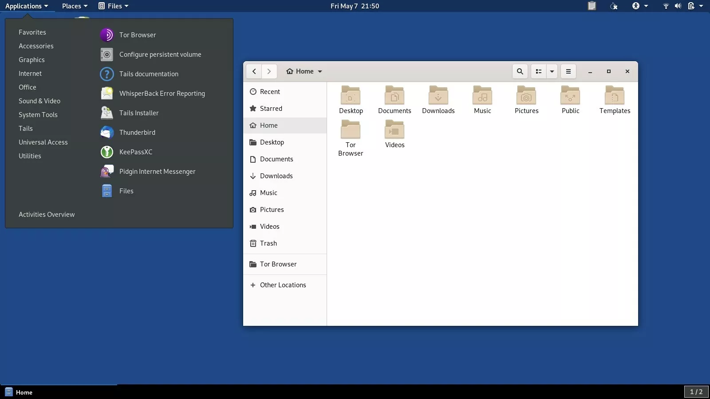Open the Templates folder icon
The height and width of the screenshot is (399, 710).
[x=615, y=95]
